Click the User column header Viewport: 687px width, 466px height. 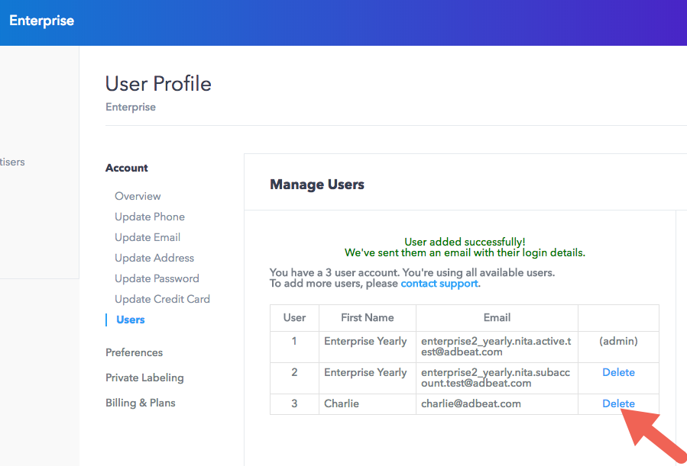point(294,317)
